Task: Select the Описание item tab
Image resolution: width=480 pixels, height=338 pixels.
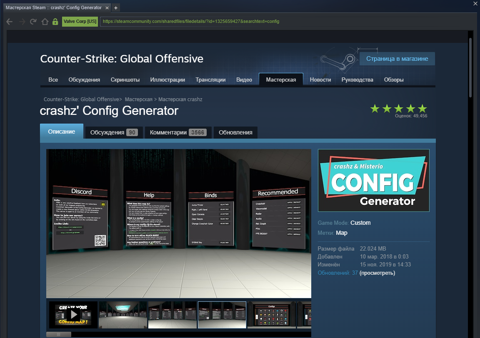Action: 62,132
